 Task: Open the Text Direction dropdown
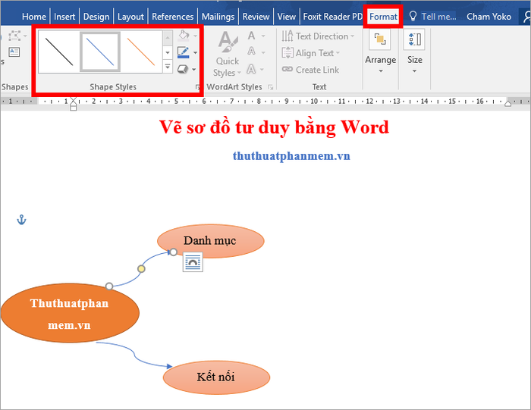coord(318,36)
